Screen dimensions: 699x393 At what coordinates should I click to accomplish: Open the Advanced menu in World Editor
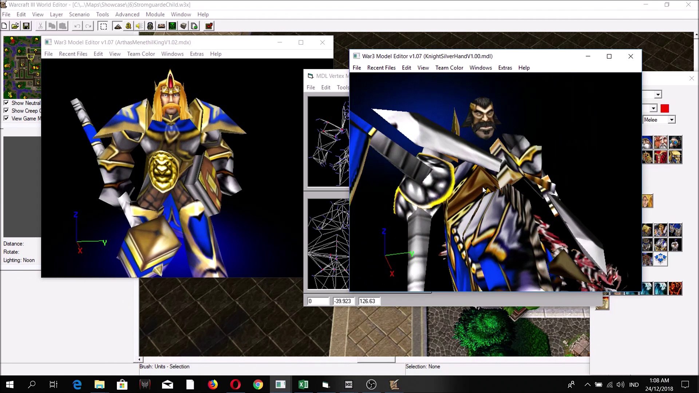pyautogui.click(x=127, y=15)
